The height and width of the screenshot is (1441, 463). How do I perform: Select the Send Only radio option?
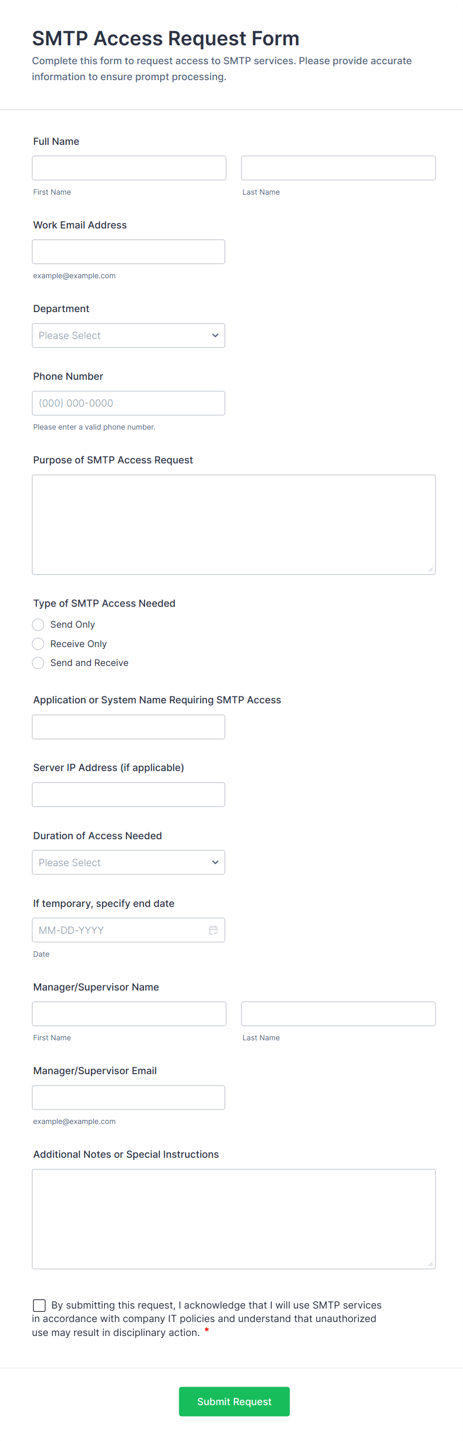click(x=38, y=624)
